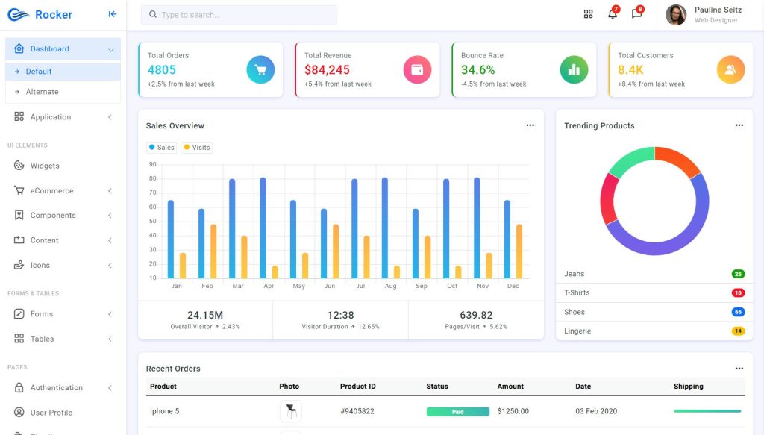Open the messages chat icon

click(x=636, y=13)
